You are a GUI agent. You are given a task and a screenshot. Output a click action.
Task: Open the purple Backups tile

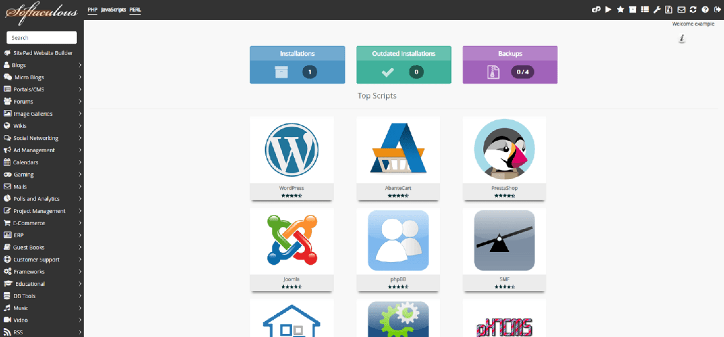tap(510, 65)
